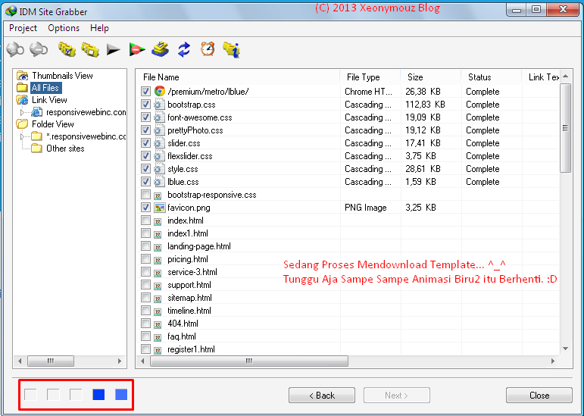Click the disabled Start Explore globe icon
Viewport: 584px width, 416px height.
[x=15, y=49]
